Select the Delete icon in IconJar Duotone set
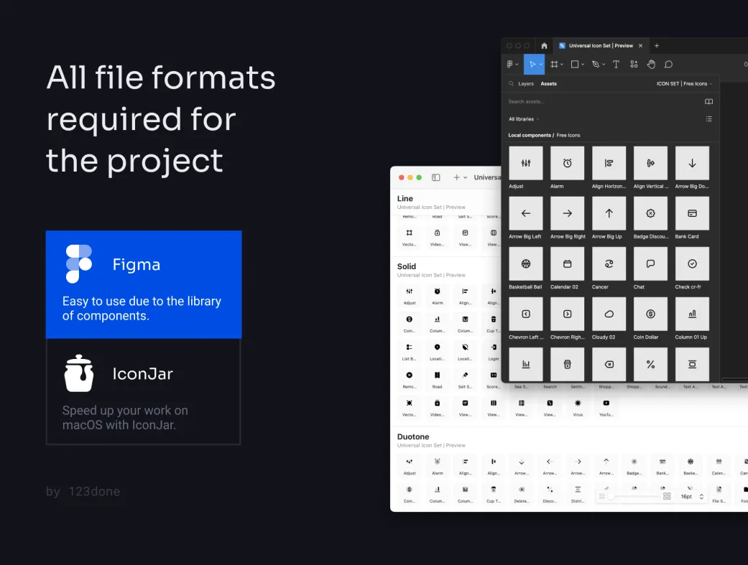The image size is (748, 565). [x=522, y=493]
